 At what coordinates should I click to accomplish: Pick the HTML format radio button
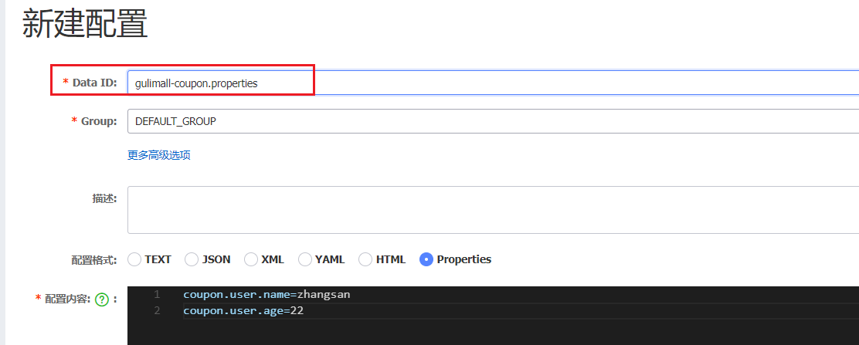(366, 259)
